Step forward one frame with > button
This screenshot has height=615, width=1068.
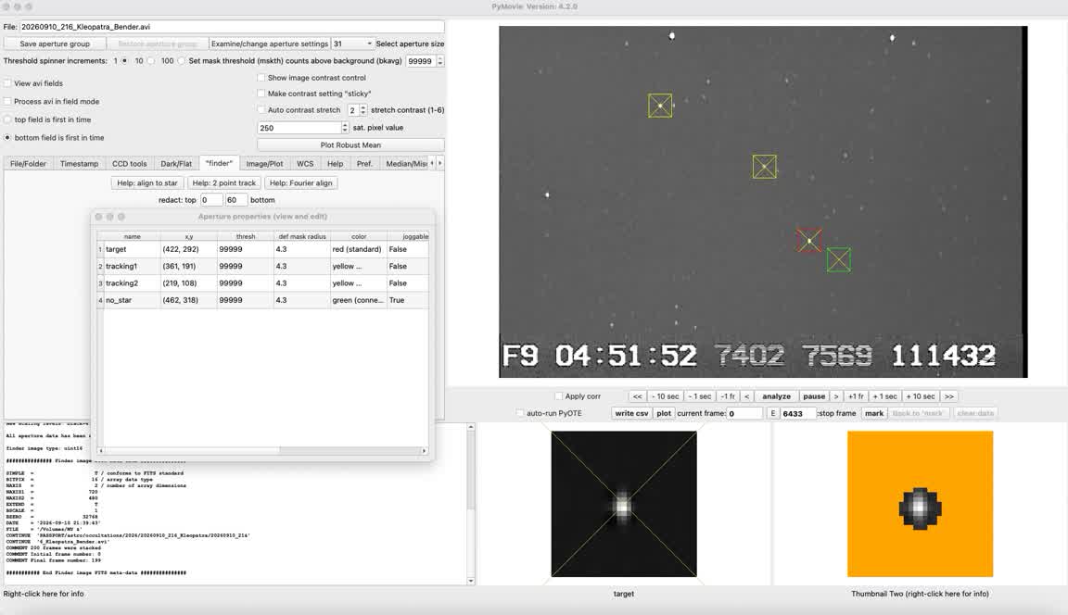[835, 396]
